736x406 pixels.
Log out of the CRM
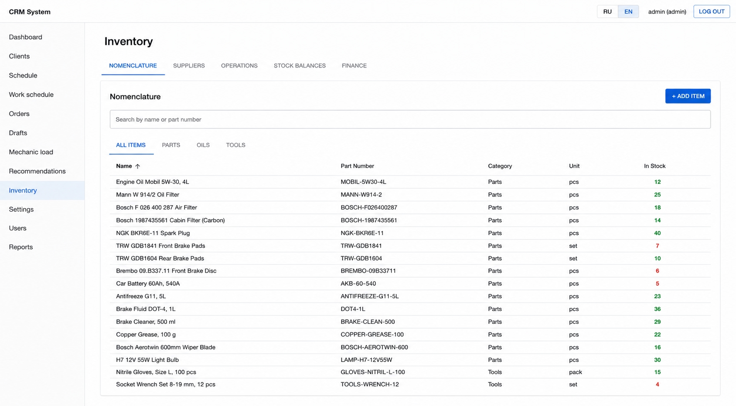(712, 12)
